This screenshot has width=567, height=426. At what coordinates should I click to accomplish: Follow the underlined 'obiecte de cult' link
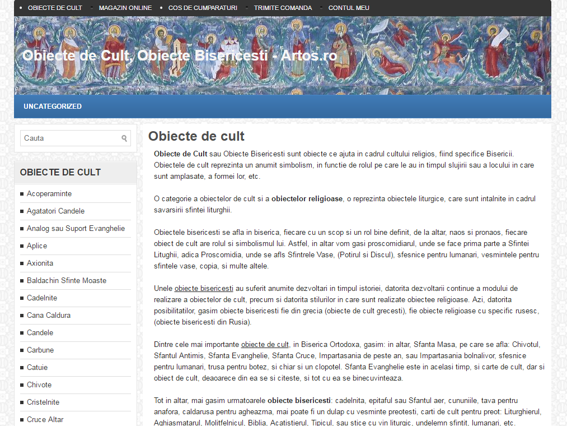tap(265, 345)
